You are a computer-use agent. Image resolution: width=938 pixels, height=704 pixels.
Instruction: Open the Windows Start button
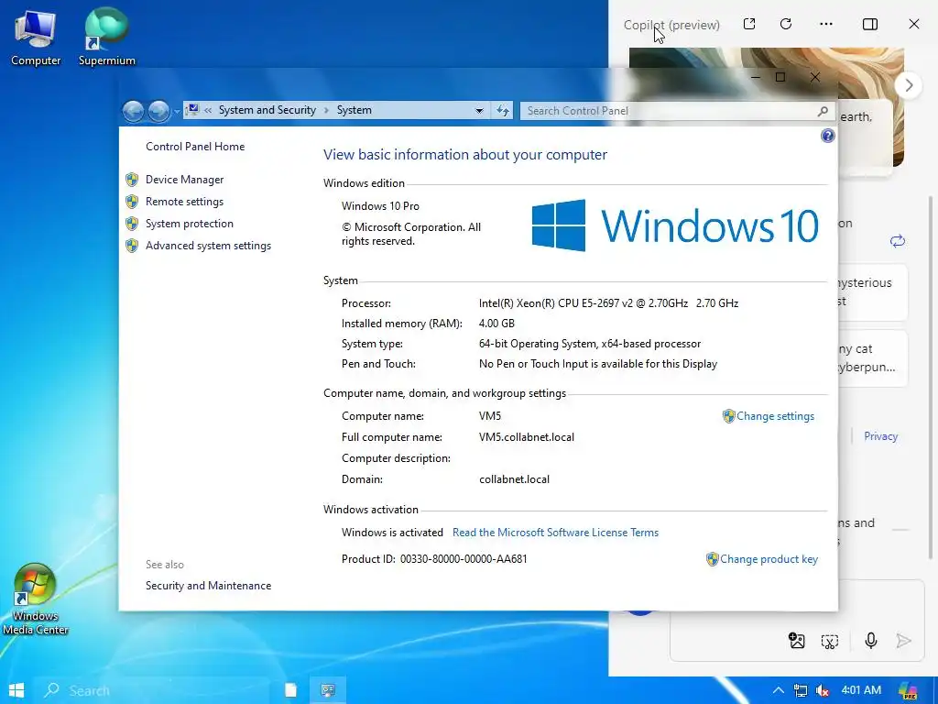coord(16,690)
